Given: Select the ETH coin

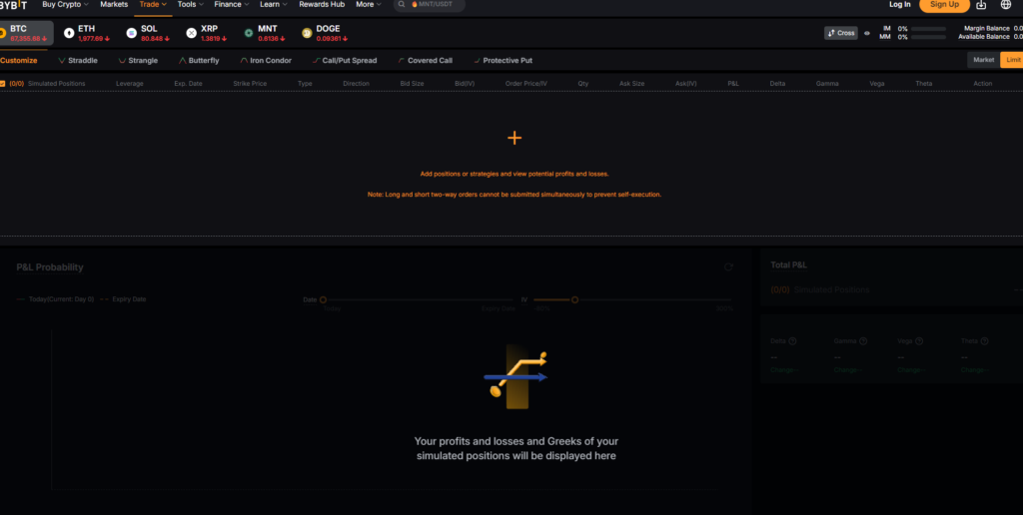Looking at the screenshot, I should 86,33.
